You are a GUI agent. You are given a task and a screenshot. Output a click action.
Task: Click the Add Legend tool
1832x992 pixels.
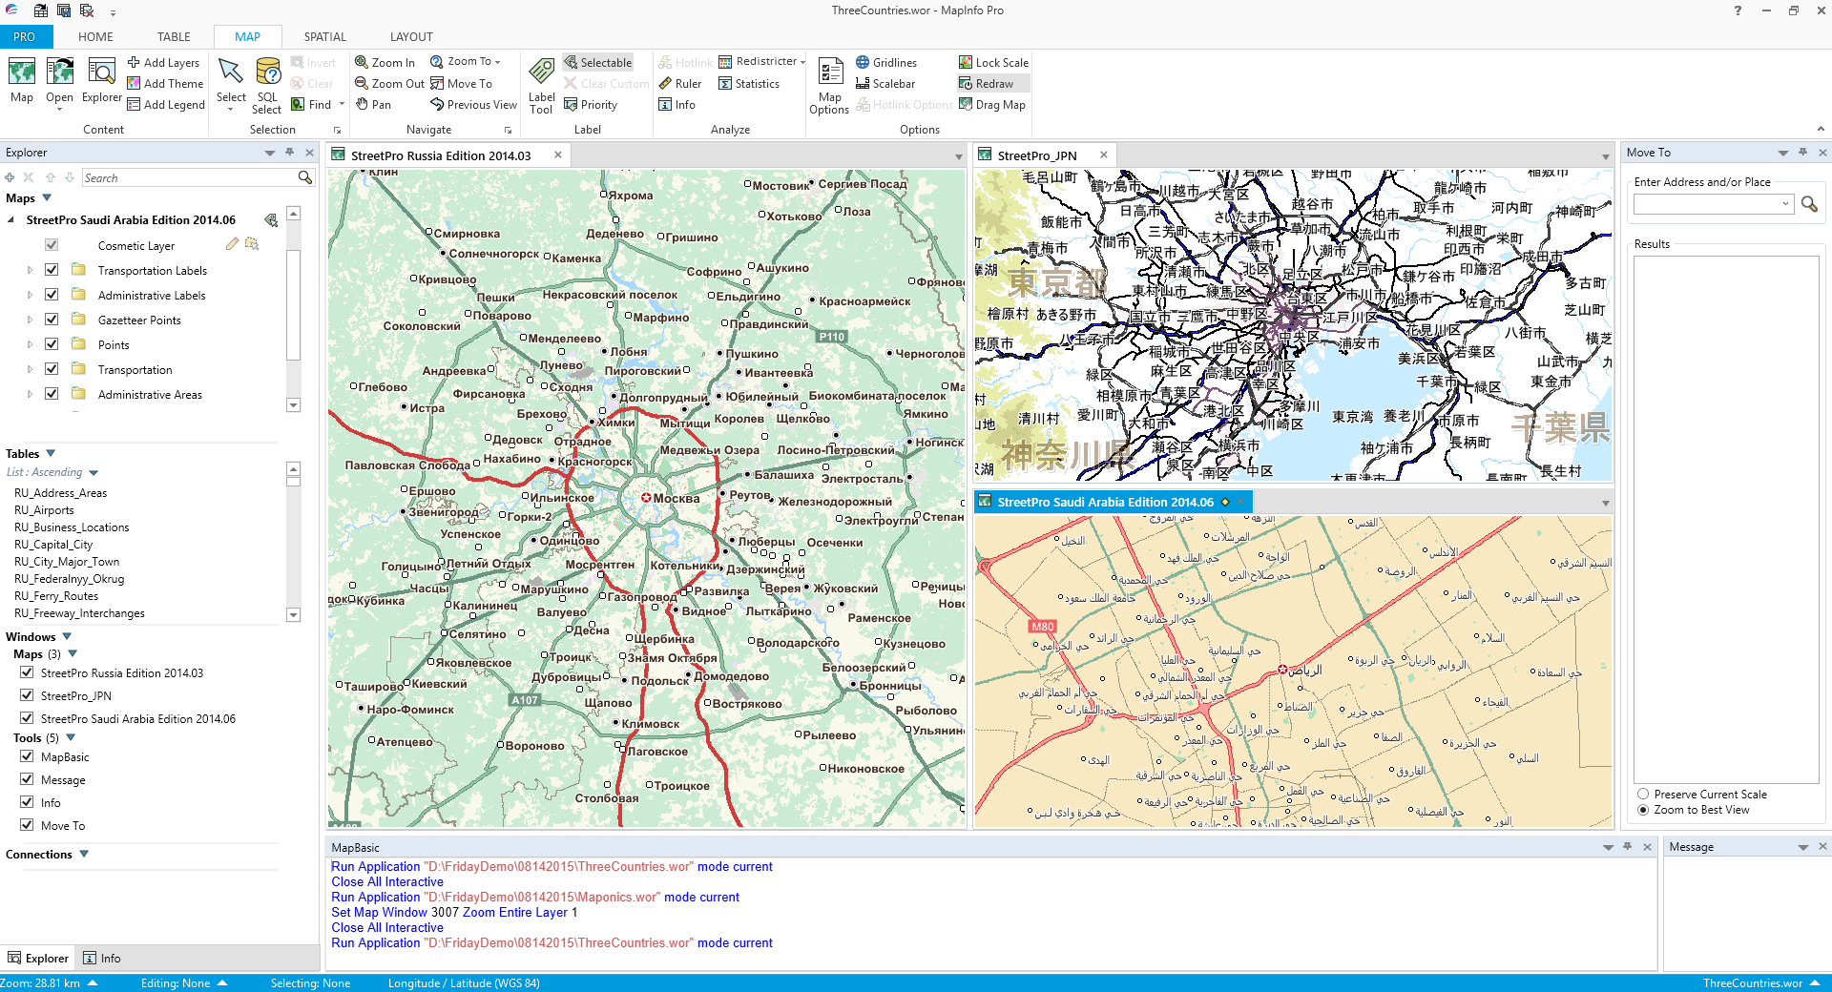tap(166, 104)
